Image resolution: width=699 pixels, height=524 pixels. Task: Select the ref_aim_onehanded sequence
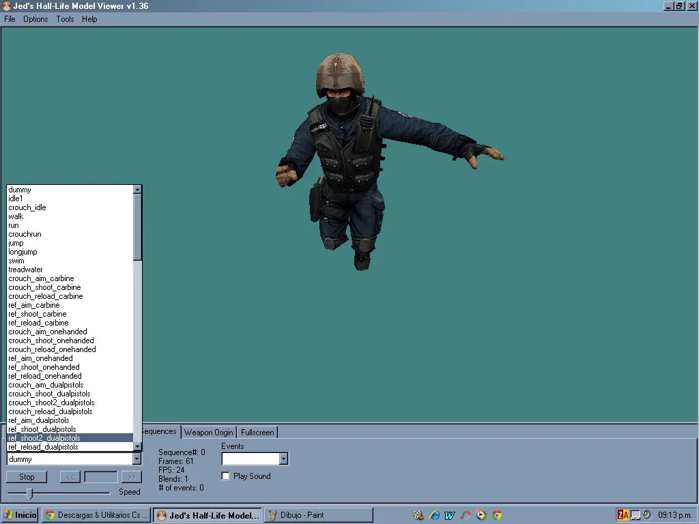70,358
